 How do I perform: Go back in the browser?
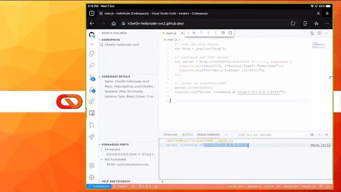(92, 23)
